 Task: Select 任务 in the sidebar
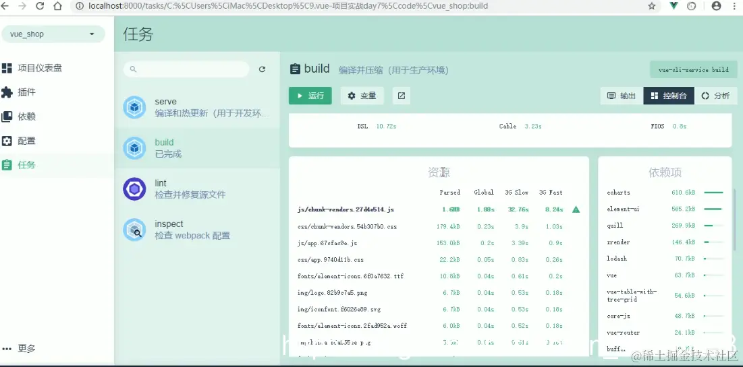tap(57, 165)
